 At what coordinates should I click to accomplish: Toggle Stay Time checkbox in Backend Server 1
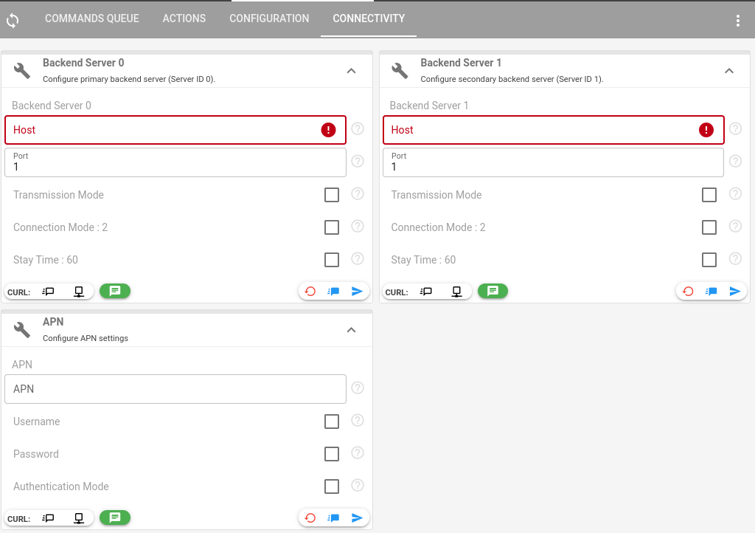pos(709,260)
